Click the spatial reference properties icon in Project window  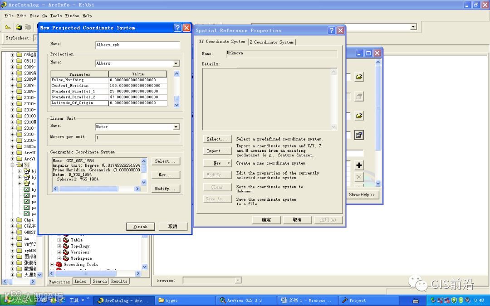[359, 135]
